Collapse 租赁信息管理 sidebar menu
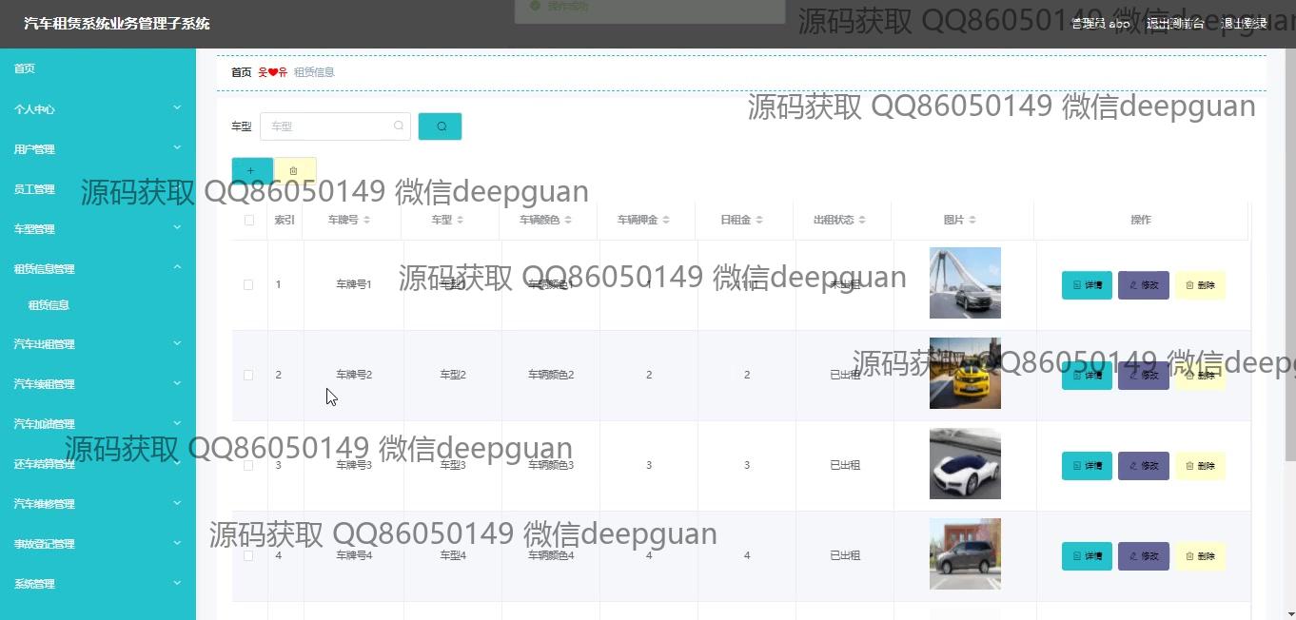 (x=97, y=269)
